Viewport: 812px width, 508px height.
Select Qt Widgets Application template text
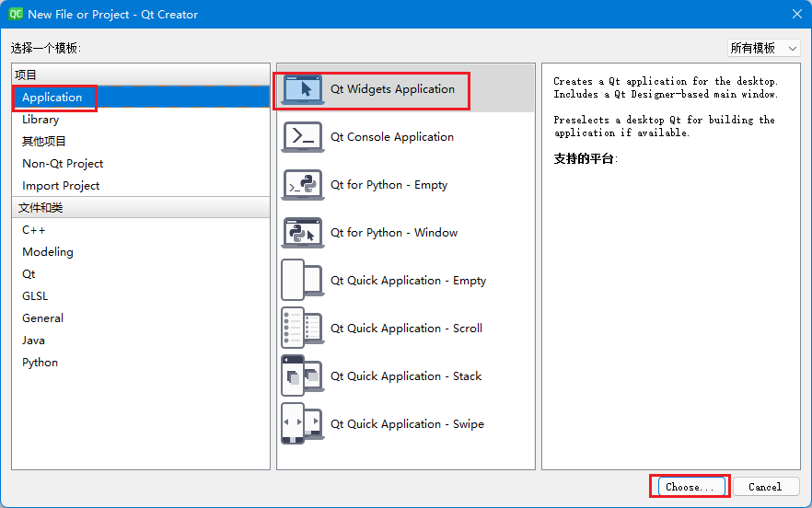(x=392, y=89)
